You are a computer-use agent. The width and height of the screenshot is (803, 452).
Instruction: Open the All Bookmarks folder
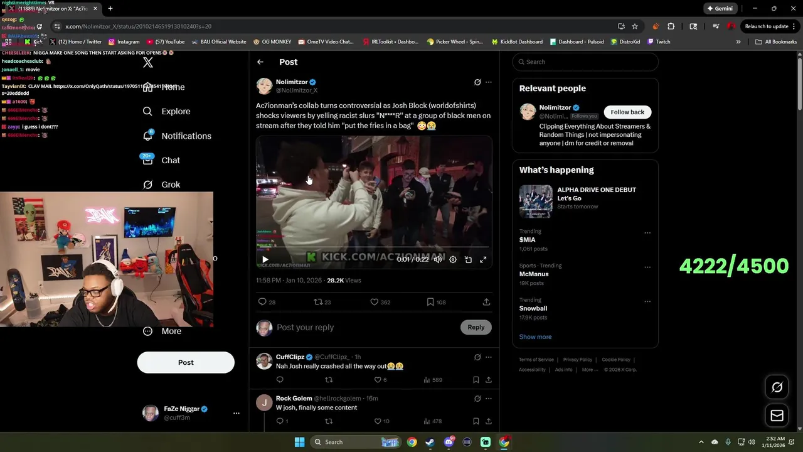tap(776, 42)
